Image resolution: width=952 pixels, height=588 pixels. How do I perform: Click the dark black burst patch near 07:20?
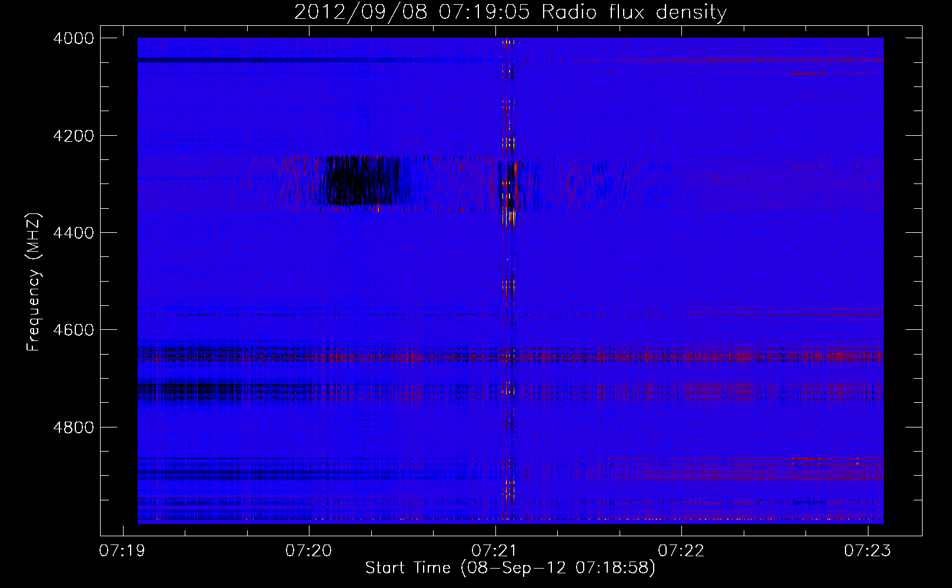(x=362, y=181)
